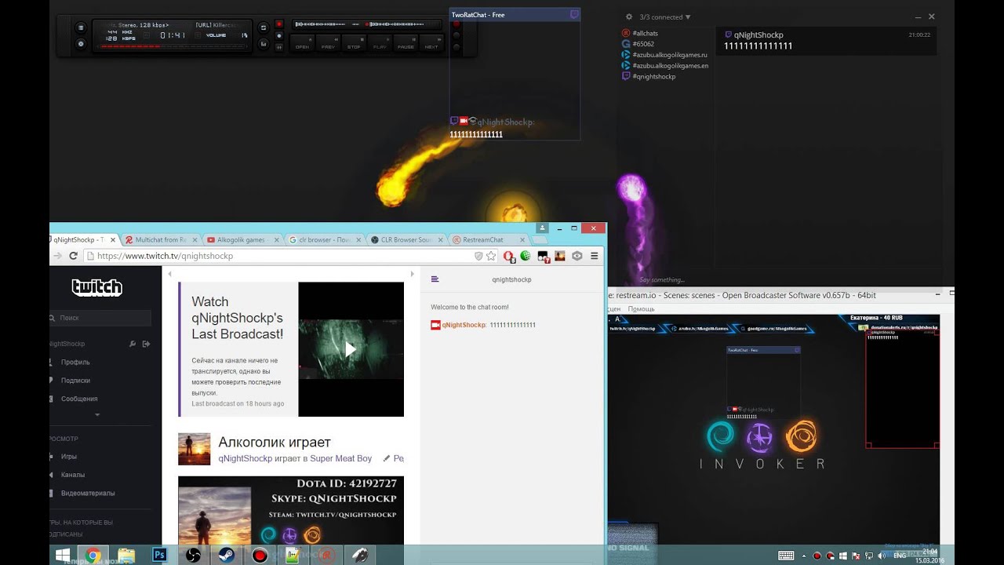Click STOP in the media player

click(354, 42)
